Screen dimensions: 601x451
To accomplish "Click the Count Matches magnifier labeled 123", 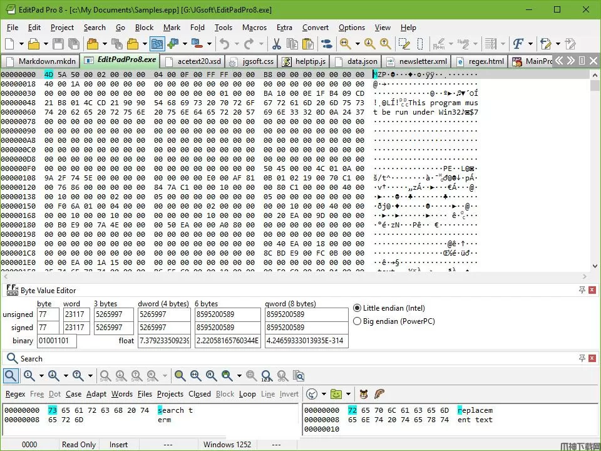I will coord(267,376).
